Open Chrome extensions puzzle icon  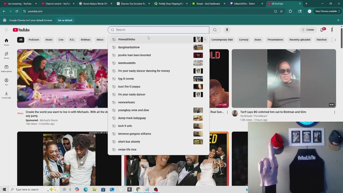tap(290, 11)
